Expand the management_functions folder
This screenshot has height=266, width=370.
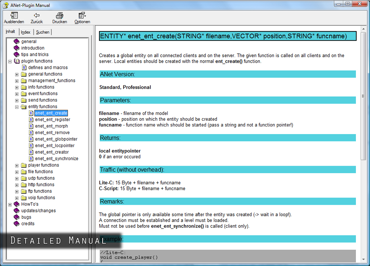pyautogui.click(x=17, y=81)
